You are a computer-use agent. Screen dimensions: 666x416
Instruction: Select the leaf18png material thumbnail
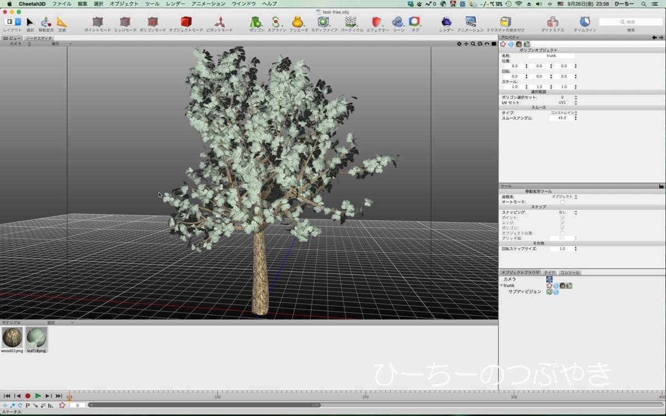pyautogui.click(x=37, y=338)
